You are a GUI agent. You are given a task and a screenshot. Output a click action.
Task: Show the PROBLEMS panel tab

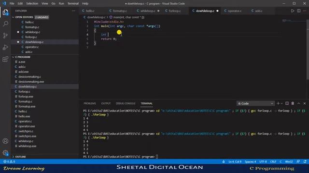tap(90, 103)
